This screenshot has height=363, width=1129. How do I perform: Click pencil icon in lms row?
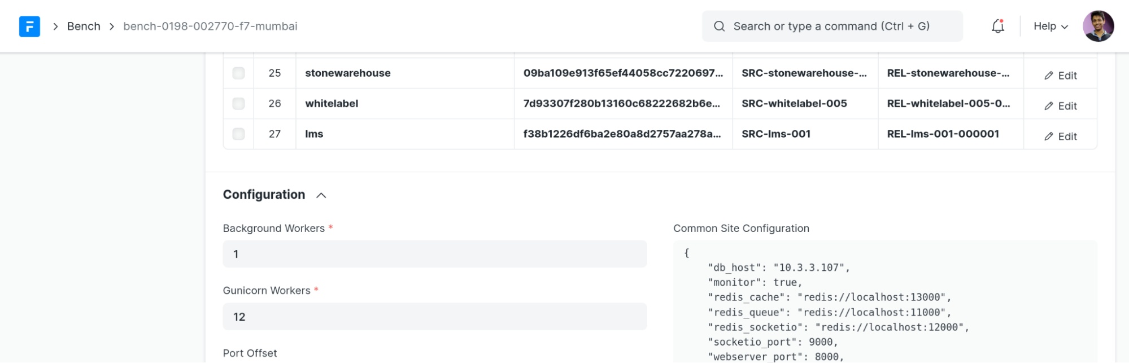point(1048,137)
